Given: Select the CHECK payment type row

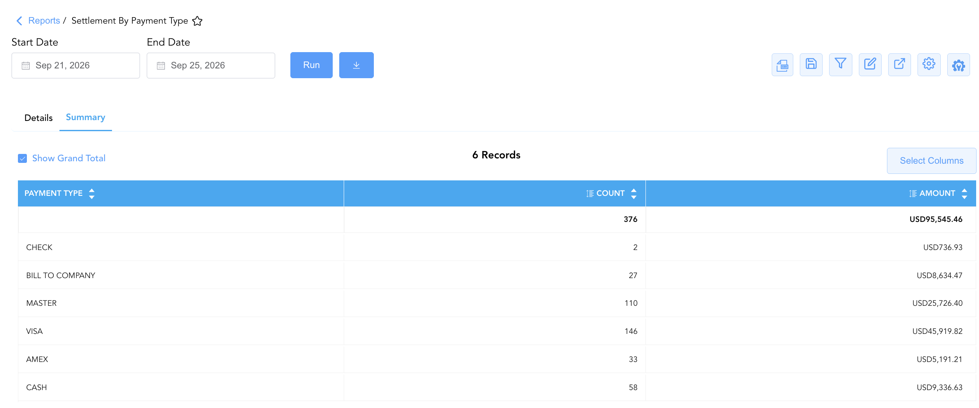Looking at the screenshot, I should click(497, 247).
